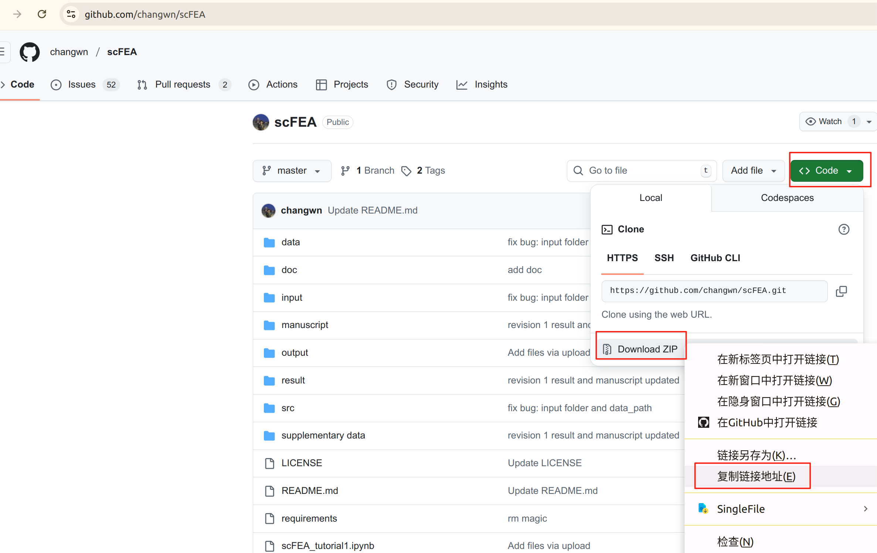Screen dimensions: 877x553
Task: Choose 复制链接地址(E) from context menu
Action: (756, 476)
